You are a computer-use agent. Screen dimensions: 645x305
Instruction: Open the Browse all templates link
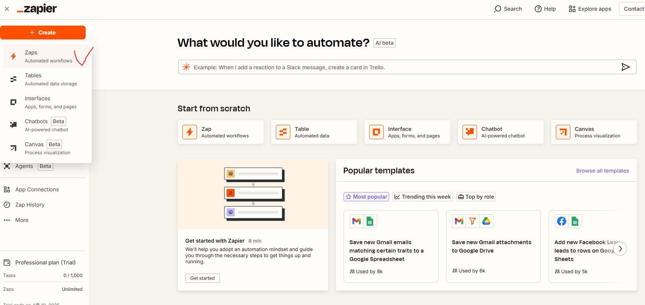point(602,171)
